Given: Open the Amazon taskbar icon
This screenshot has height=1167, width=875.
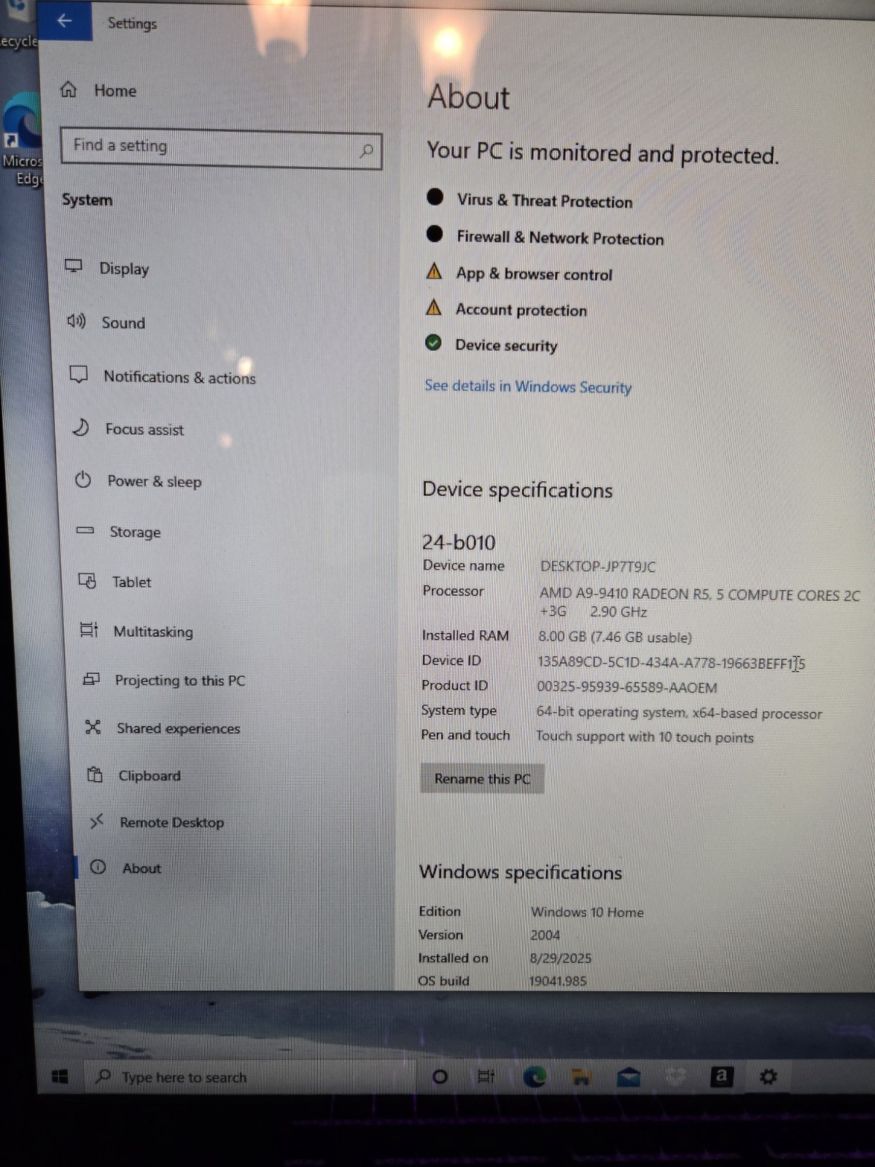Looking at the screenshot, I should coord(721,1076).
